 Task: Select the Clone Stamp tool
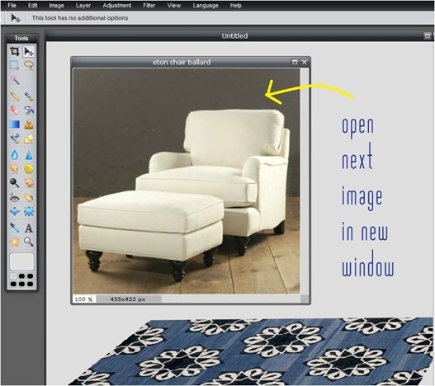tap(29, 125)
